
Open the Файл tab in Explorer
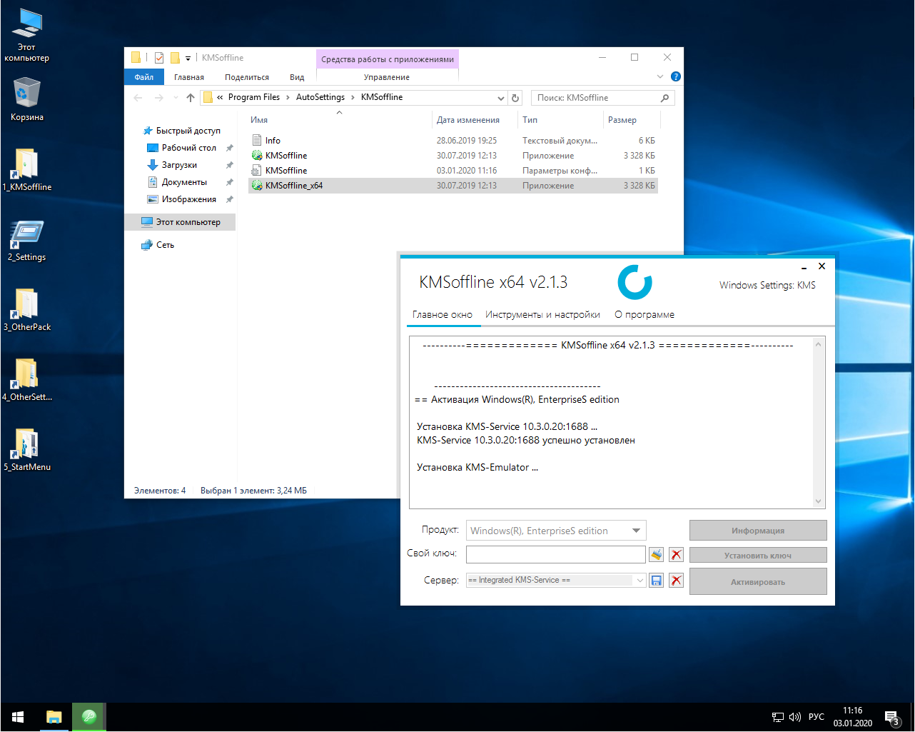click(x=144, y=77)
